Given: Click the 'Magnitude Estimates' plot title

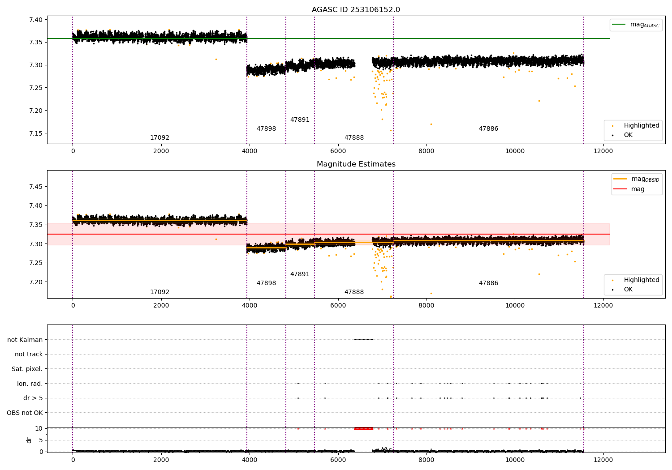Looking at the screenshot, I should (356, 164).
